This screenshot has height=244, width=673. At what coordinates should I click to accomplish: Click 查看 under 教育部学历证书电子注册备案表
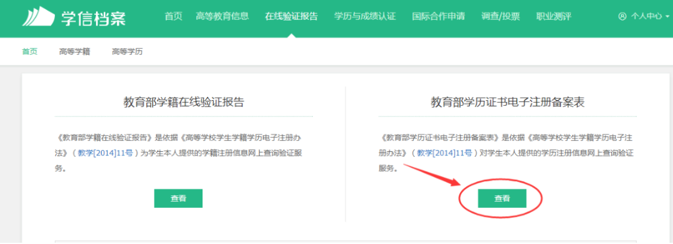tap(502, 198)
